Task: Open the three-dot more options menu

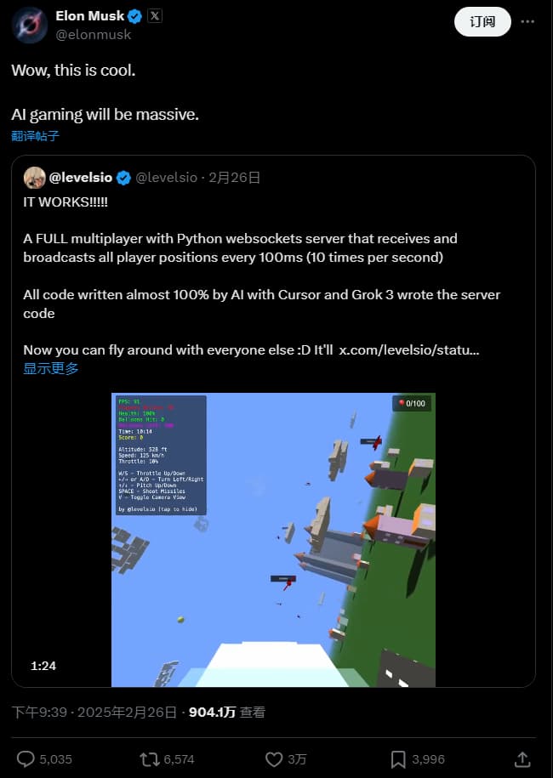Action: tap(527, 22)
